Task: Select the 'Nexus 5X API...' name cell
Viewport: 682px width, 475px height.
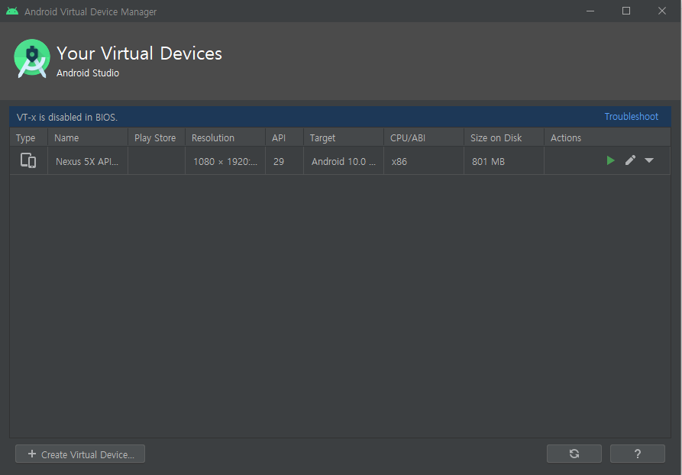Action: (87, 161)
